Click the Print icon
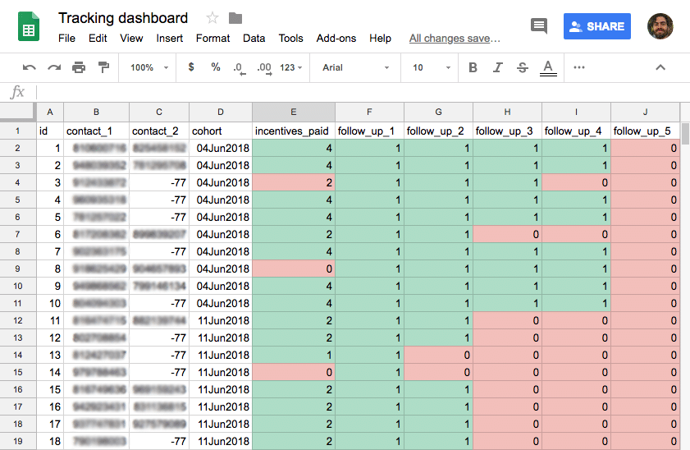690x450 pixels. point(79,67)
